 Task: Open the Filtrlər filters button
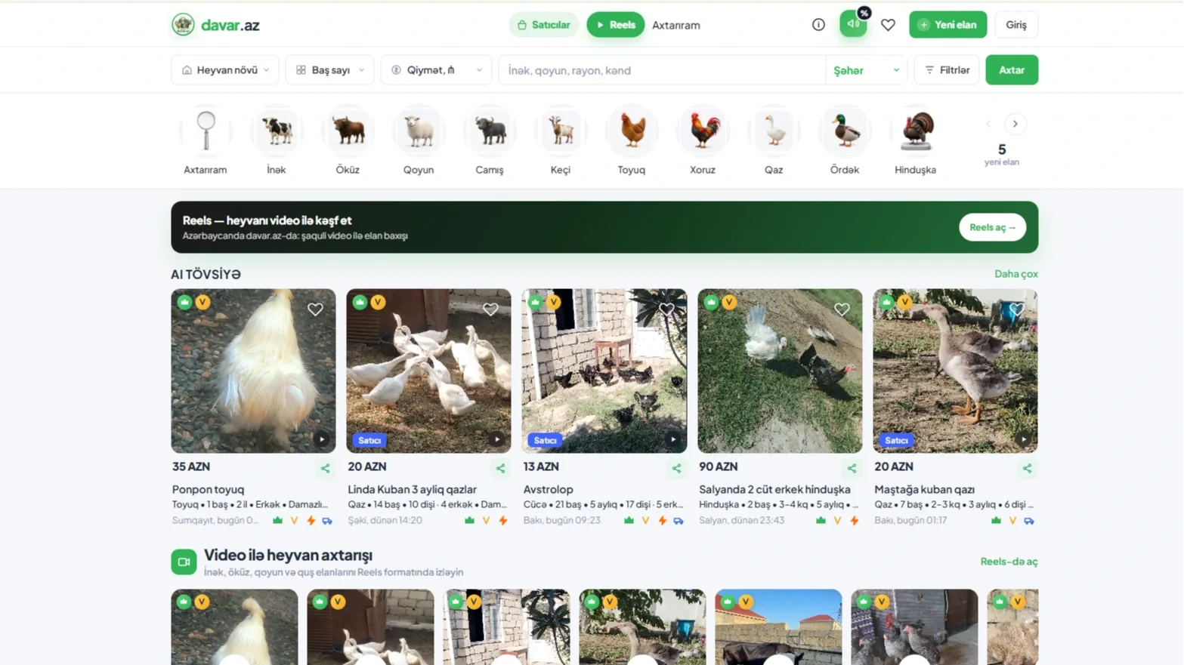[947, 70]
